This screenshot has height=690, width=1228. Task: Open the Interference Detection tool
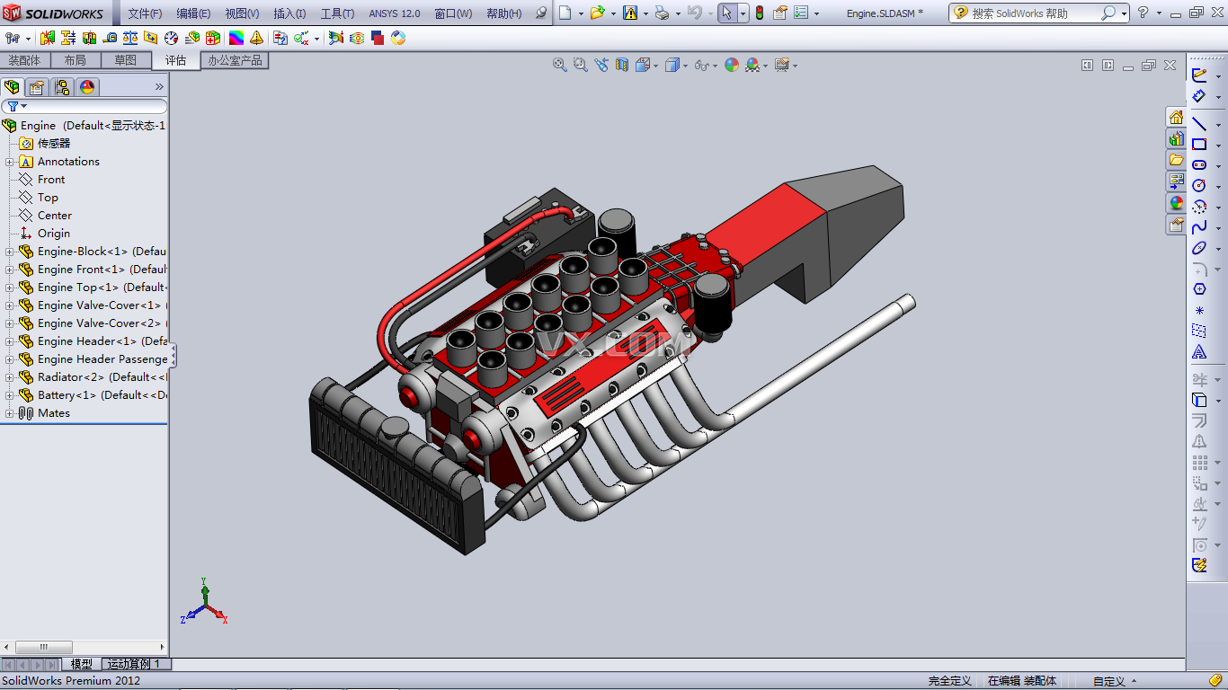47,39
